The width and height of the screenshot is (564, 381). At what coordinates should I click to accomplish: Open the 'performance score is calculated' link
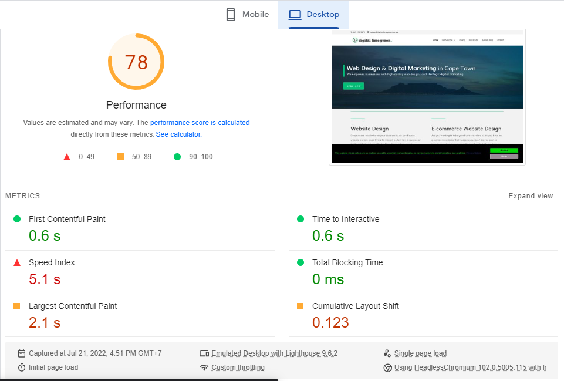(200, 123)
